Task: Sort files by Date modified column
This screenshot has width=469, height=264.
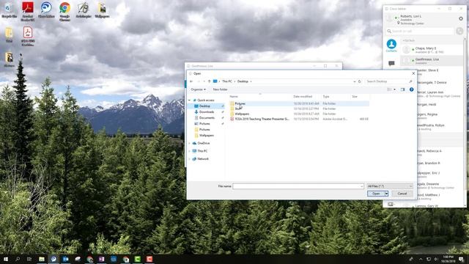Action: click(x=303, y=97)
